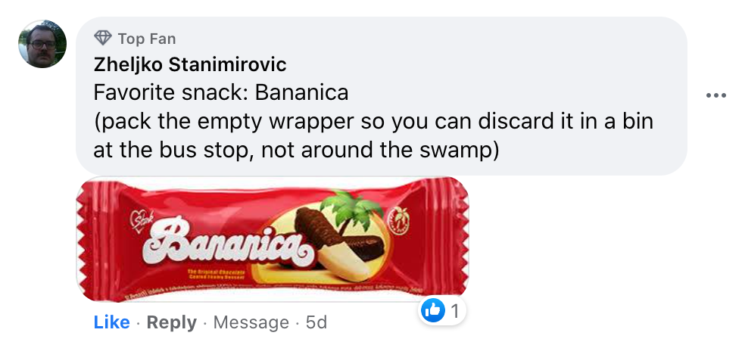Like Zheljko's Bananica comment

[x=112, y=322]
